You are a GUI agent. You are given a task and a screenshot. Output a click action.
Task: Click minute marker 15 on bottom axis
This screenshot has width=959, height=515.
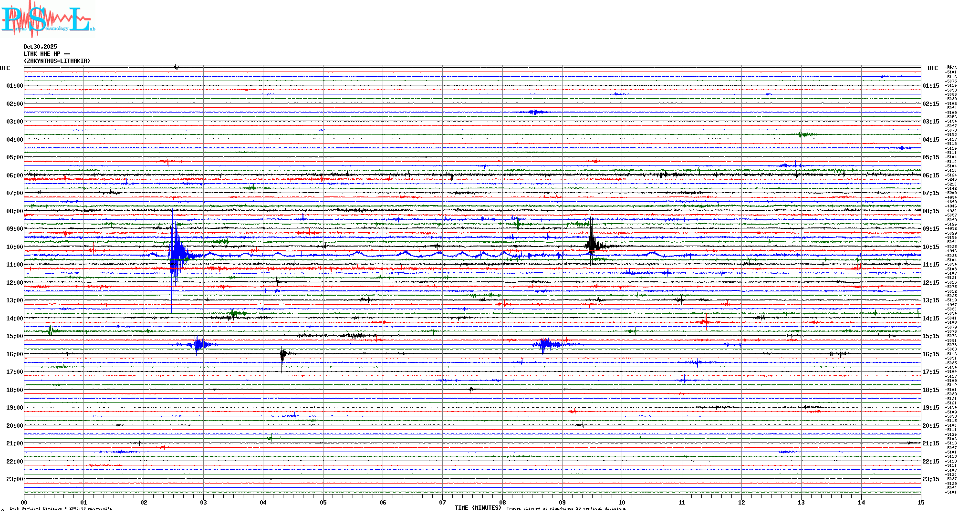(921, 502)
